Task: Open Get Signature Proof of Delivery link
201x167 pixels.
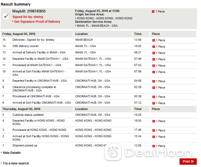Action: [x=37, y=22]
